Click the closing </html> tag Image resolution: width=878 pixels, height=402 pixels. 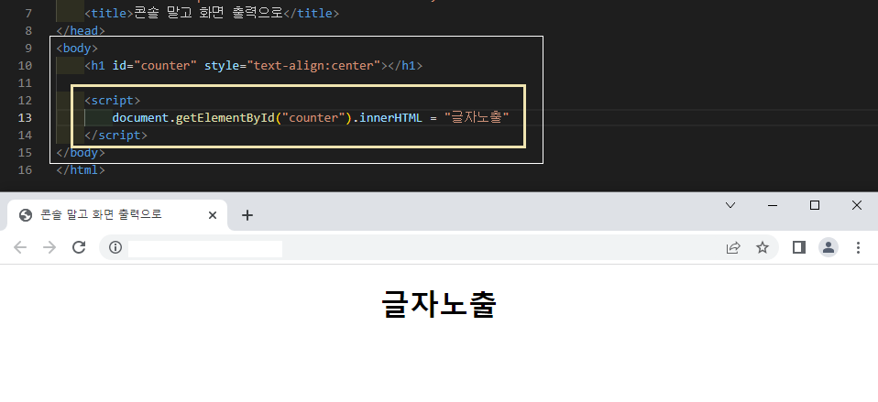pyautogui.click(x=80, y=169)
